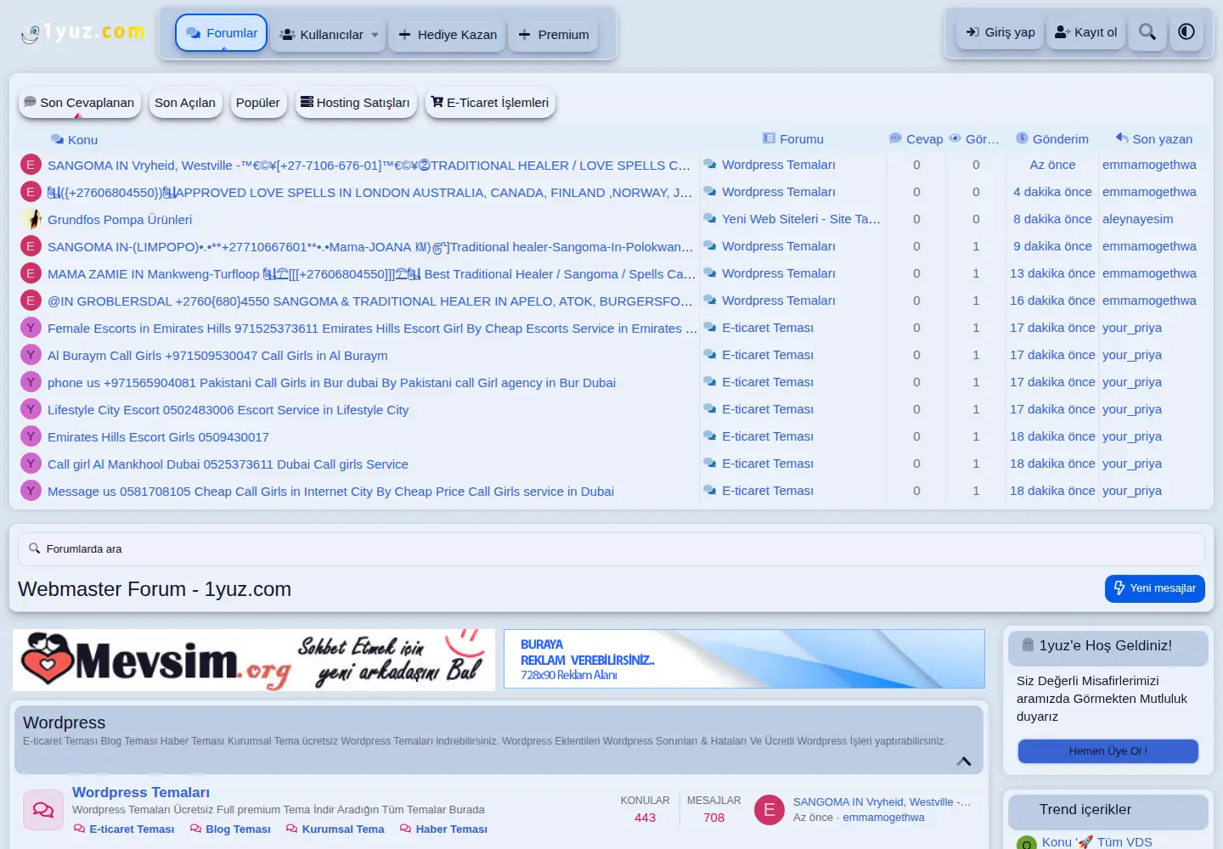
Task: Click Yeni mesajlar button
Action: [1155, 588]
